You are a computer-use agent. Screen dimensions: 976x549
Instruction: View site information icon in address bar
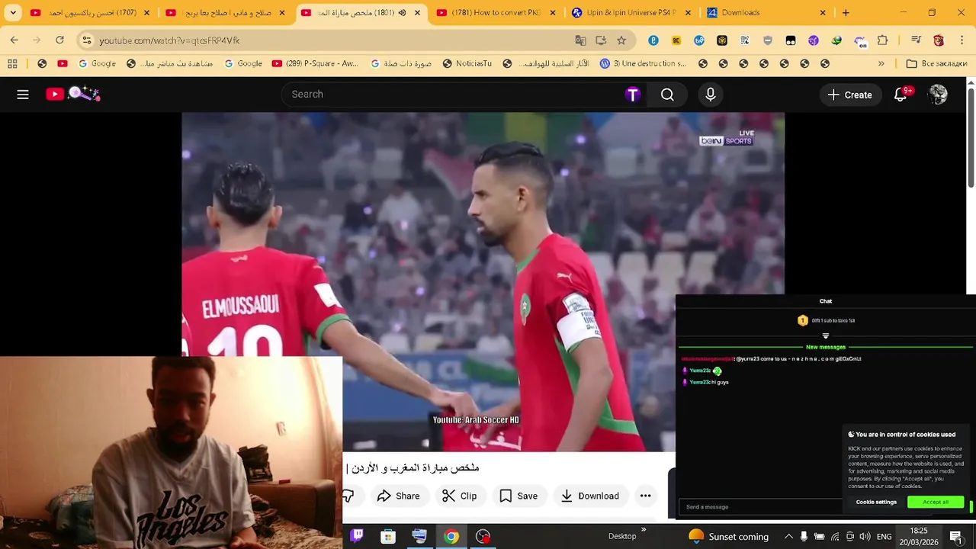tap(87, 40)
